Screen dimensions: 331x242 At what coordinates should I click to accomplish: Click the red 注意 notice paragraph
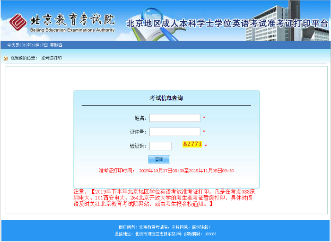pyautogui.click(x=164, y=198)
